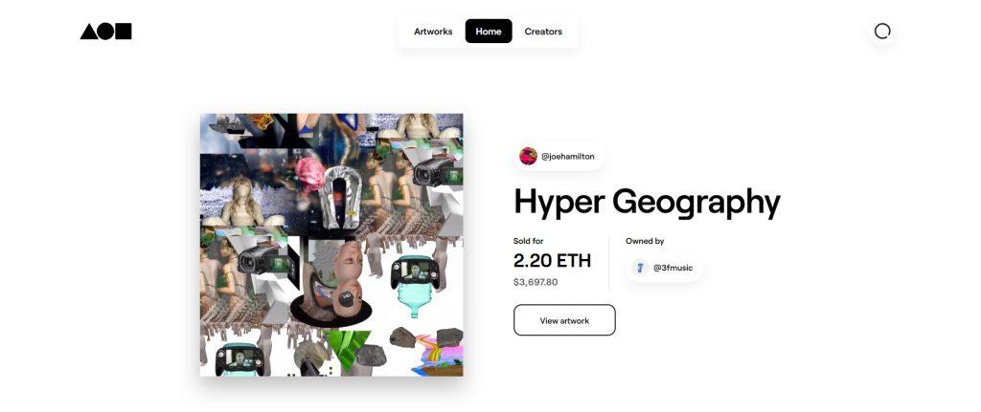This screenshot has height=412, width=981.
Task: Select the Home tab
Action: coord(489,32)
